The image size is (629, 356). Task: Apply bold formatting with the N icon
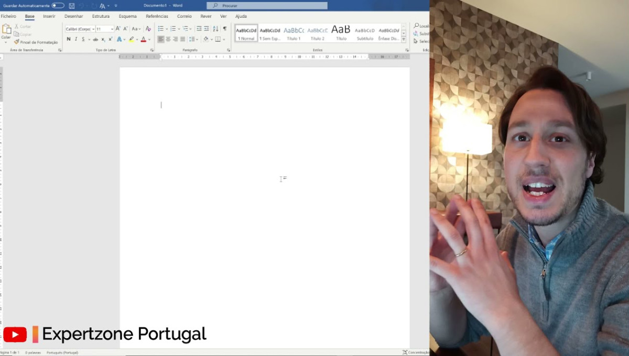coord(69,39)
